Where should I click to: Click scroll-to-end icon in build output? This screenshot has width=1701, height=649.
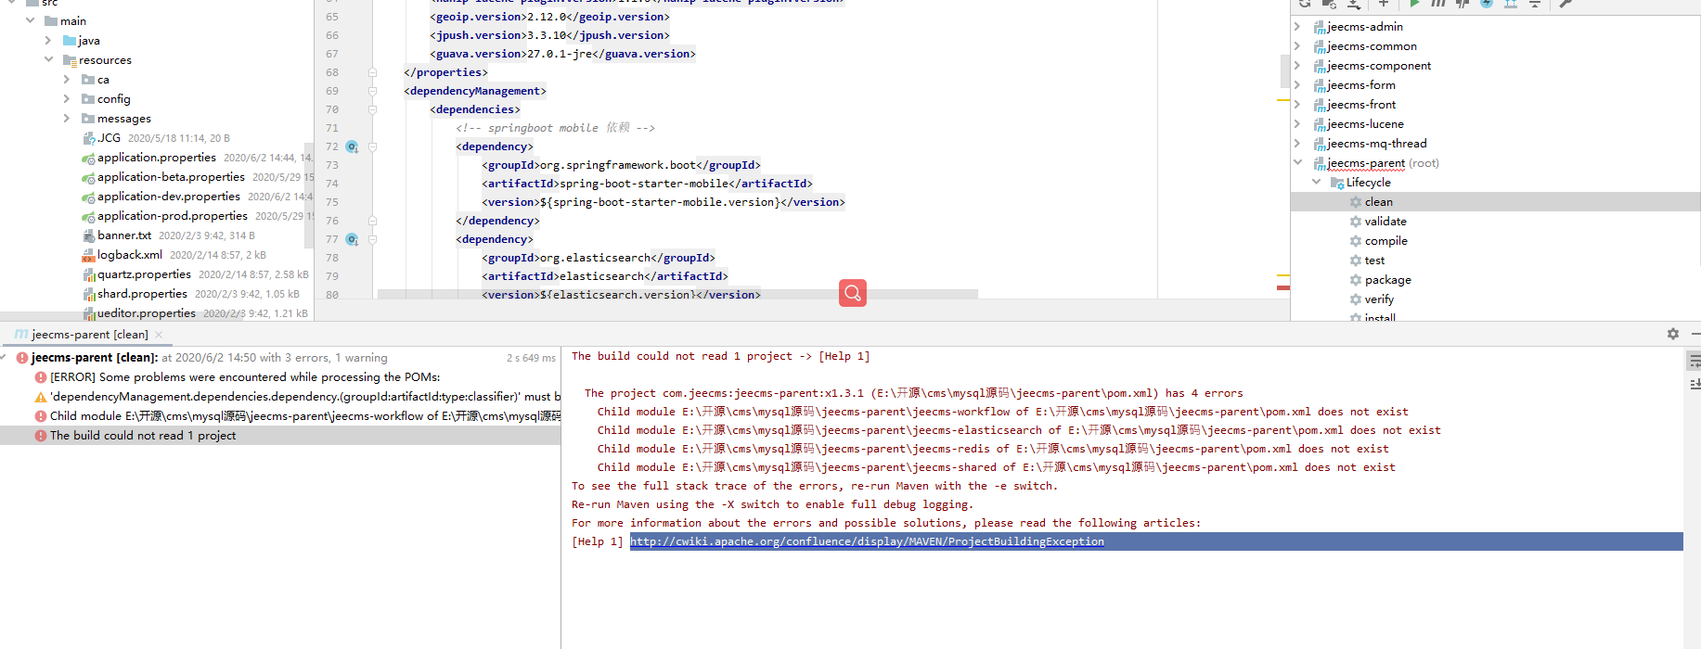point(1695,383)
